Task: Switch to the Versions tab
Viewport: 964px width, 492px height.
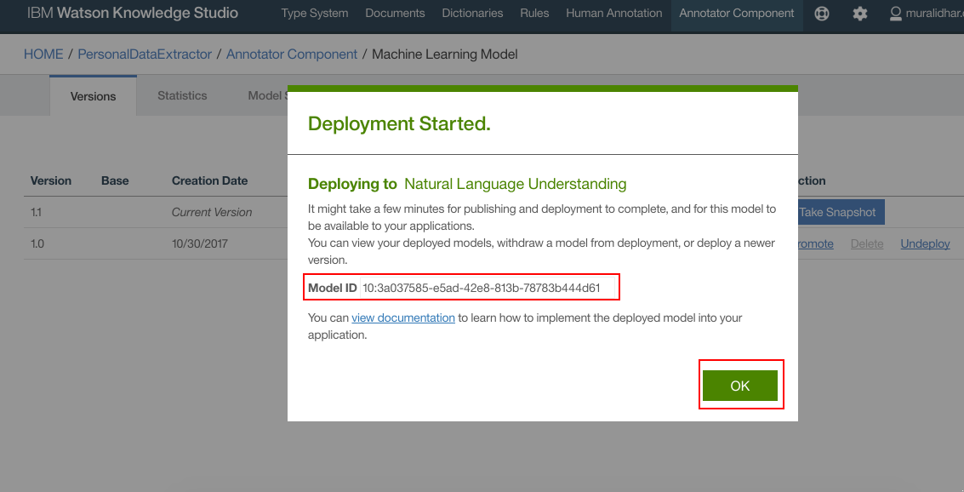Action: [x=93, y=96]
